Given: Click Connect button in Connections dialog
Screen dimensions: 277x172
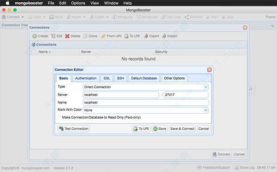Looking at the screenshot, I should click(x=221, y=155).
